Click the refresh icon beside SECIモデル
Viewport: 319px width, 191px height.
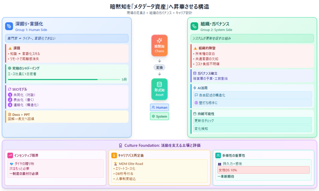(9, 89)
